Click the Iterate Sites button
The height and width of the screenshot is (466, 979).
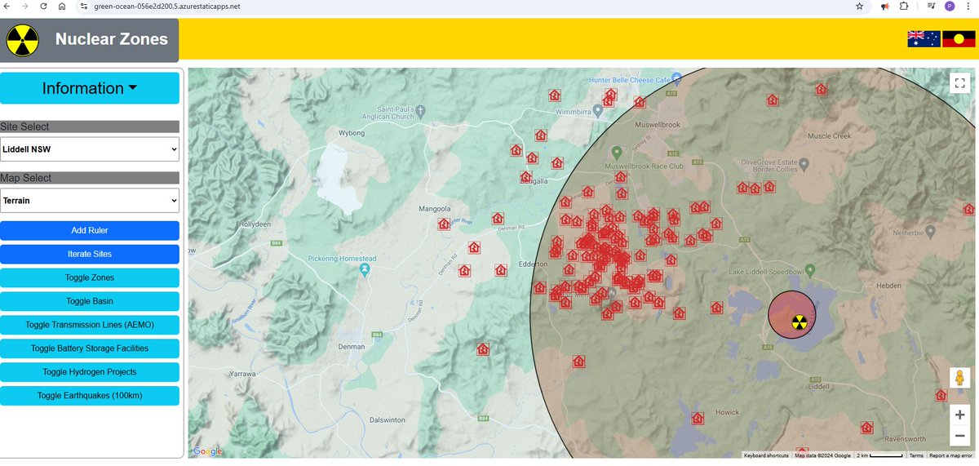(90, 254)
